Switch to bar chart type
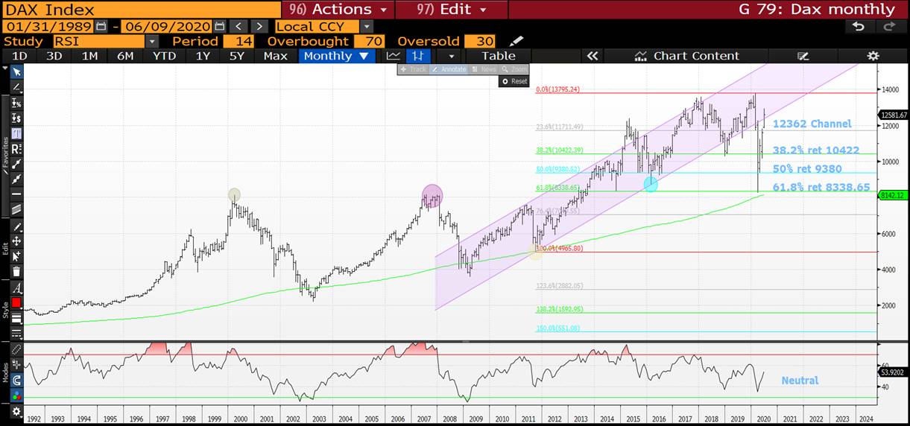The width and height of the screenshot is (910, 426). [x=419, y=56]
